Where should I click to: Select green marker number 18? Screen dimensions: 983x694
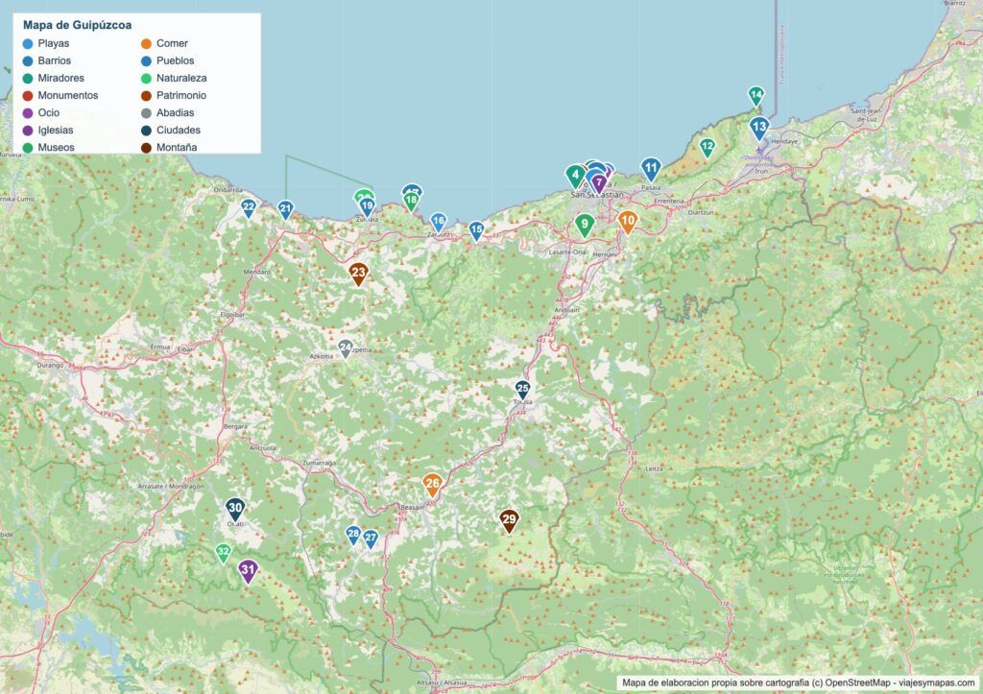(x=411, y=202)
